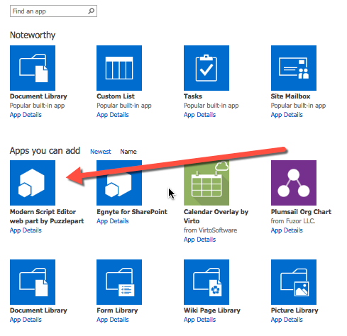
Task: Select the Egnyte for SharePoint icon
Action: [x=119, y=183]
